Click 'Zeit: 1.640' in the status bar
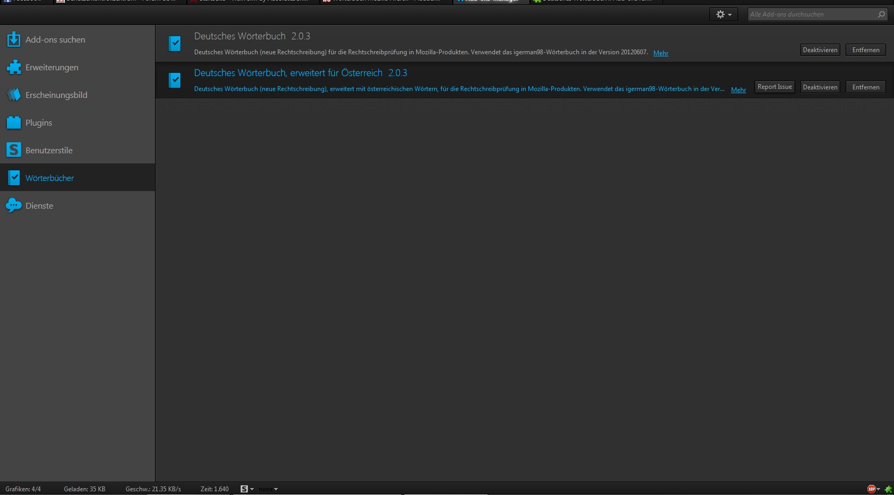The width and height of the screenshot is (894, 495). tap(214, 489)
